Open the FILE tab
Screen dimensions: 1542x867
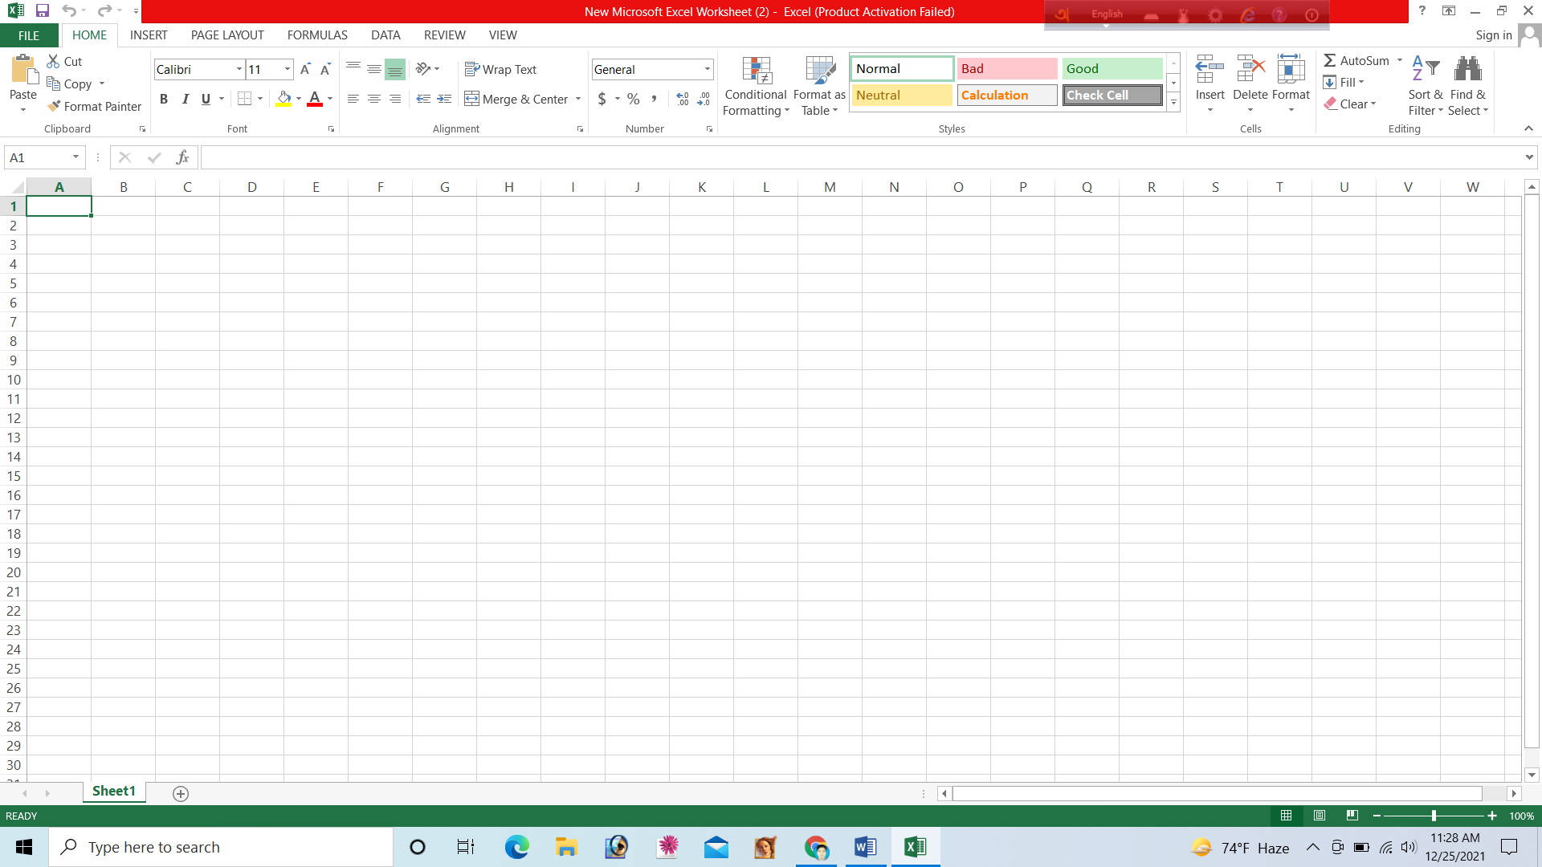(x=29, y=35)
